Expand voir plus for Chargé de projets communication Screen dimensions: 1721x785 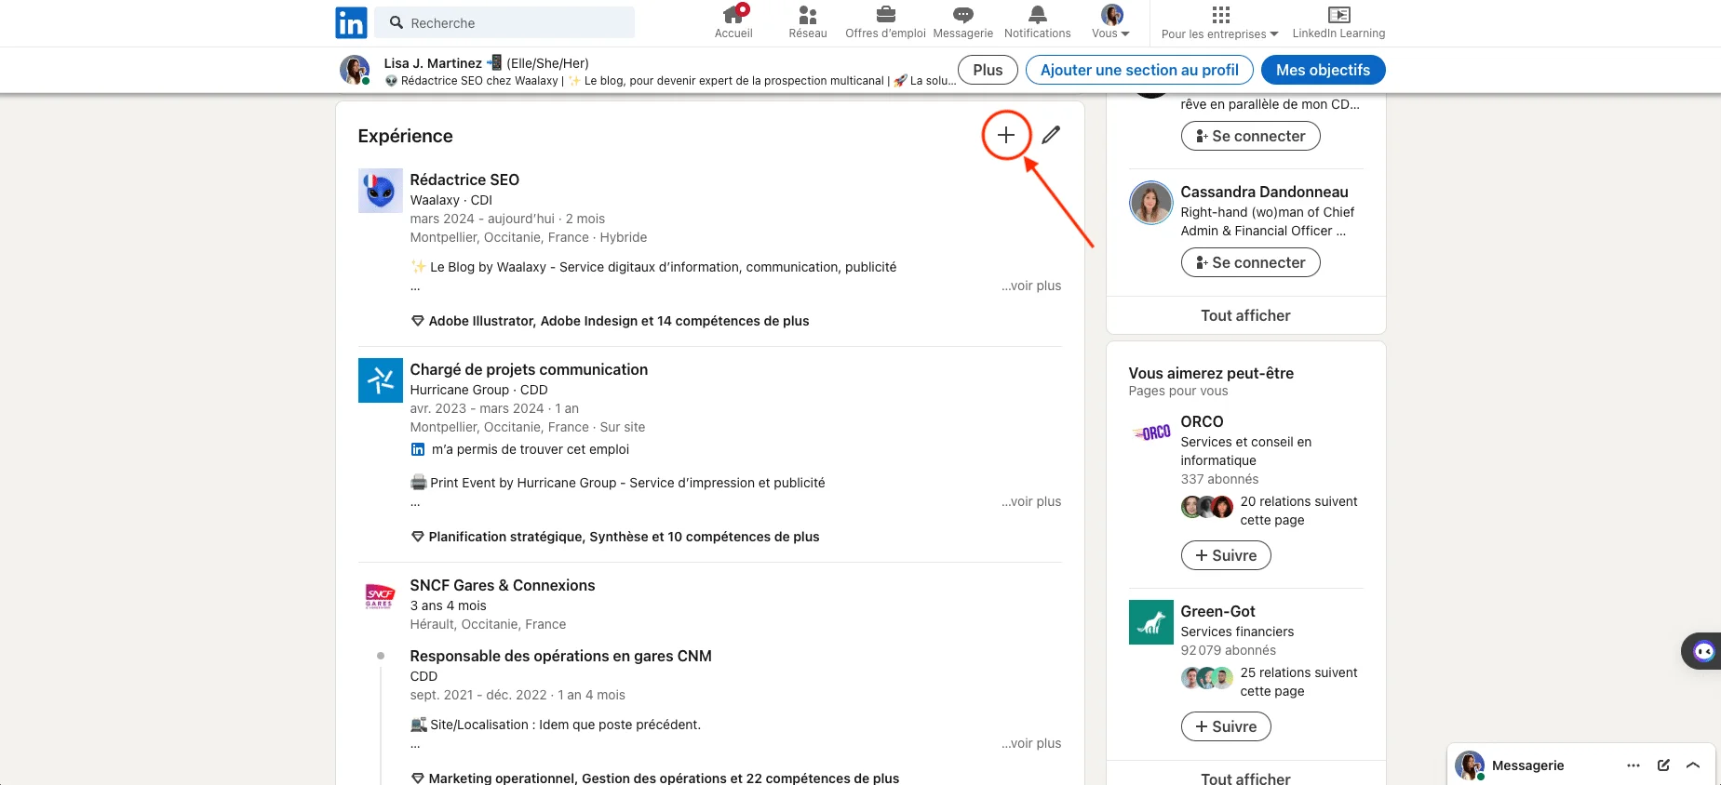point(1031,501)
